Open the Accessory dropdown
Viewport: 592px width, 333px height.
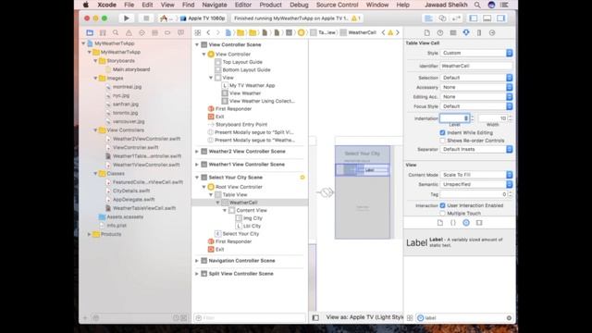[x=476, y=87]
